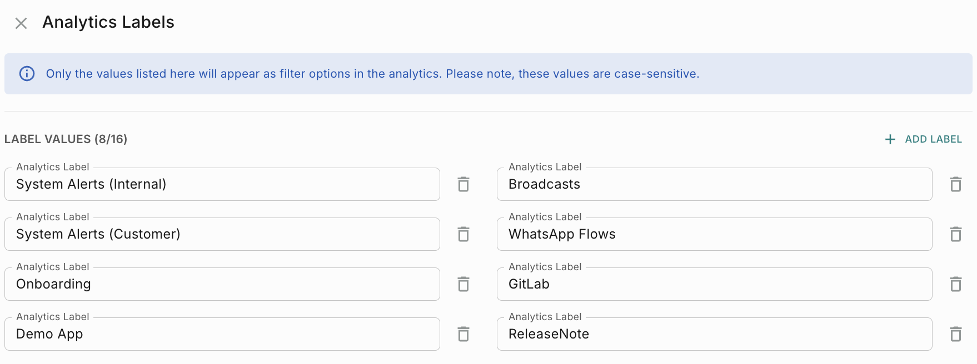Edit the System Alerts (Internal) text field

click(222, 184)
